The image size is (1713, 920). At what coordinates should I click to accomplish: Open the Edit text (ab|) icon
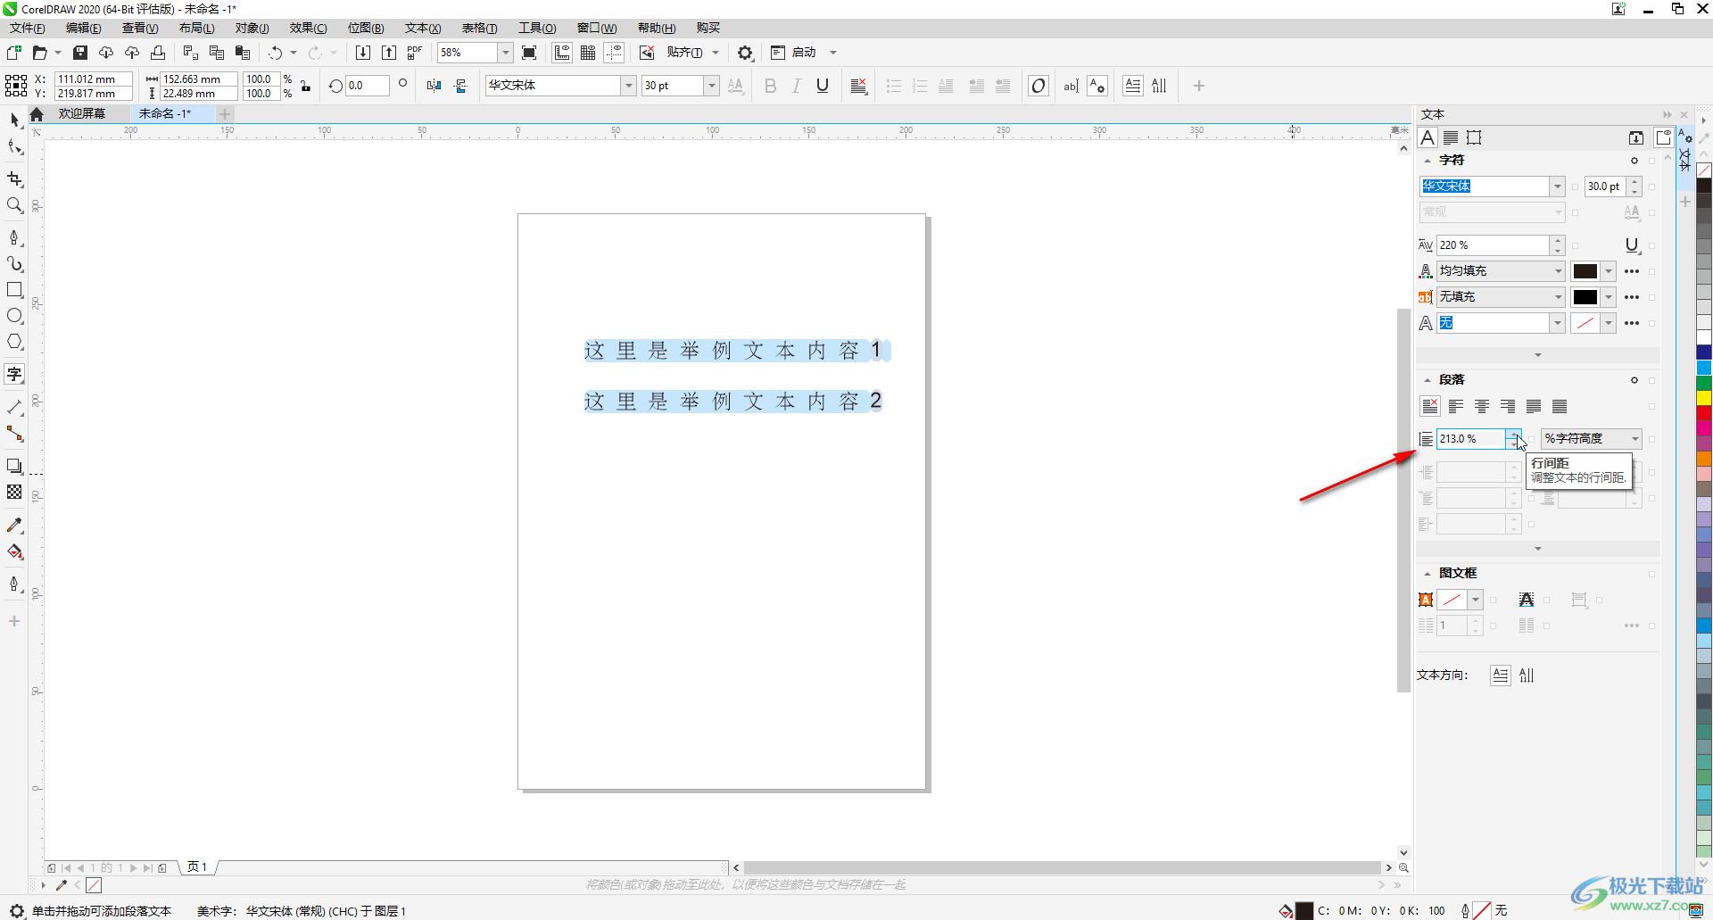pyautogui.click(x=1071, y=86)
